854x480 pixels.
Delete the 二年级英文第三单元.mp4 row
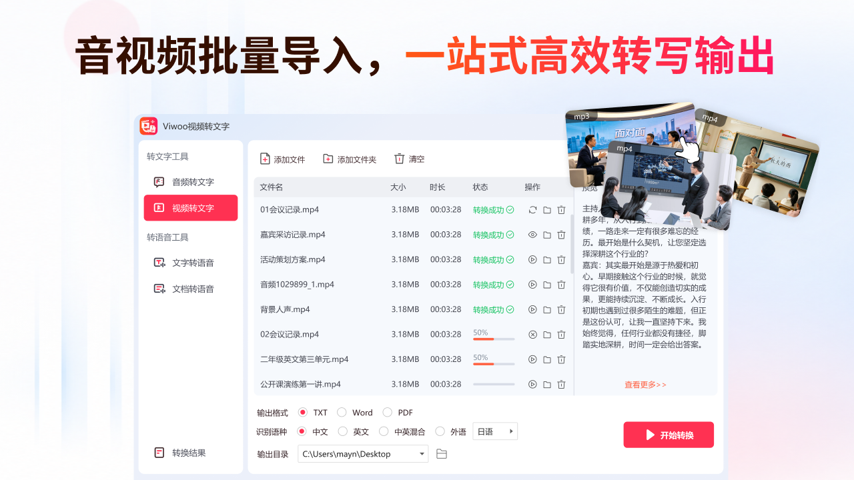point(561,359)
